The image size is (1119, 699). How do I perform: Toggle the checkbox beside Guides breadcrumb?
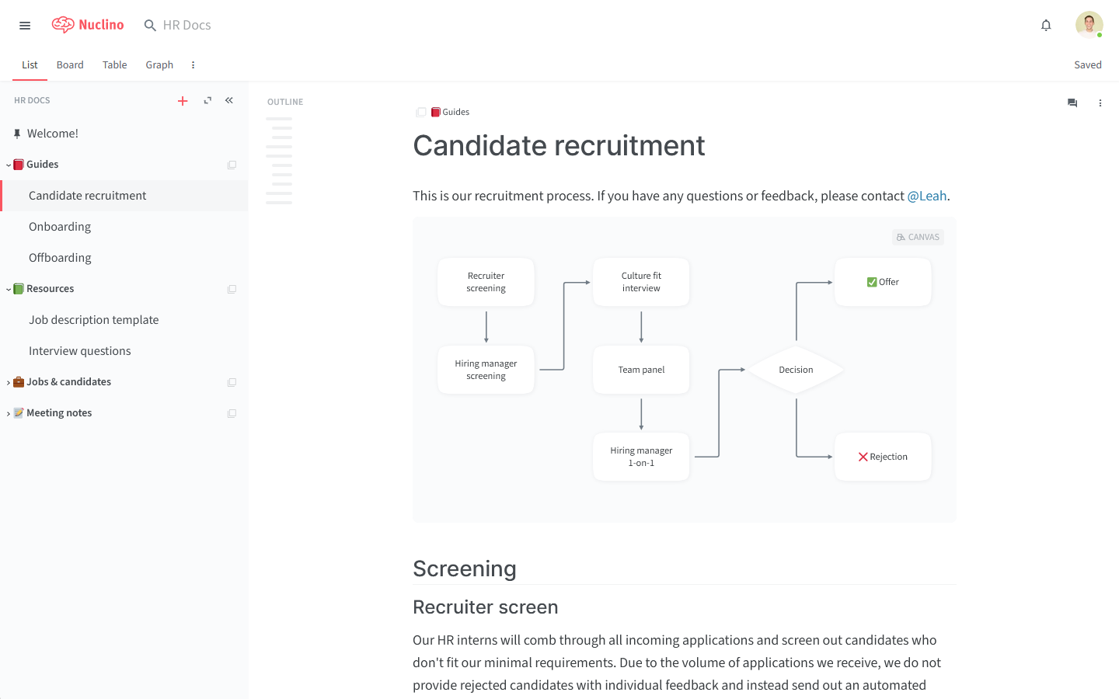click(x=421, y=112)
